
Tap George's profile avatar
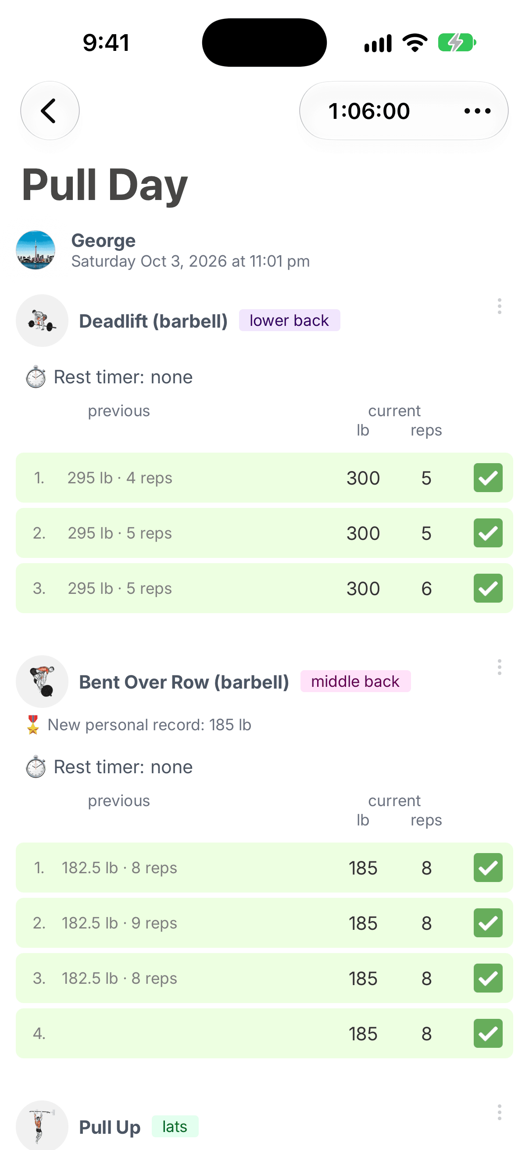(36, 250)
